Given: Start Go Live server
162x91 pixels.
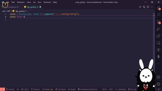Looking at the screenshot, I should point(132,89).
